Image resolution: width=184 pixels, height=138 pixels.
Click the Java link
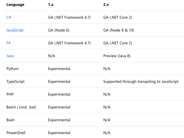point(10,56)
